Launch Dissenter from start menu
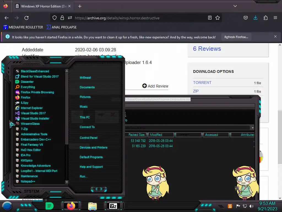Screen dimensions: 282x212 (25, 82)
